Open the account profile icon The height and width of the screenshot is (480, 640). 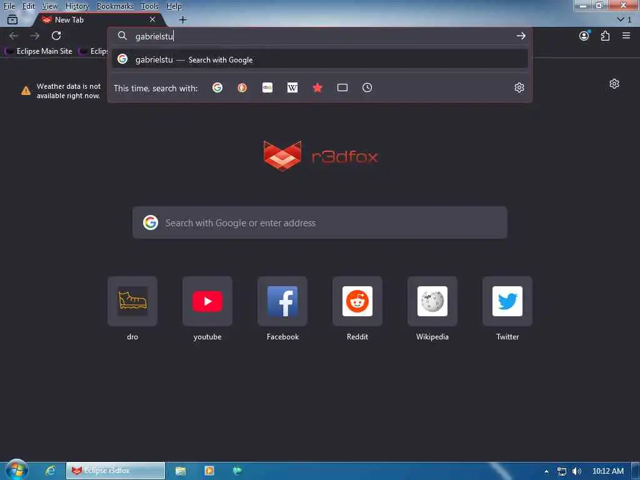[584, 36]
